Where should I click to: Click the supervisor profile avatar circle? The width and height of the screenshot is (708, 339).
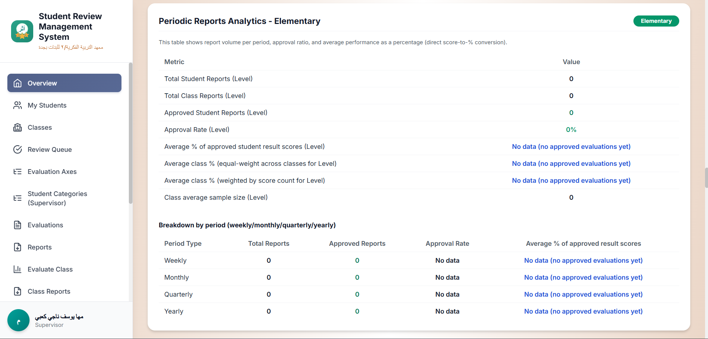(x=18, y=320)
